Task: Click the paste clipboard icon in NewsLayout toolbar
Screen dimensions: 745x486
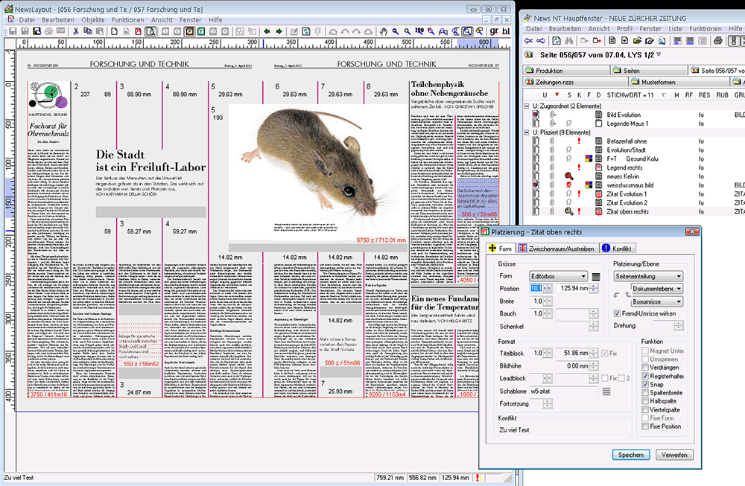Action: pos(100,31)
